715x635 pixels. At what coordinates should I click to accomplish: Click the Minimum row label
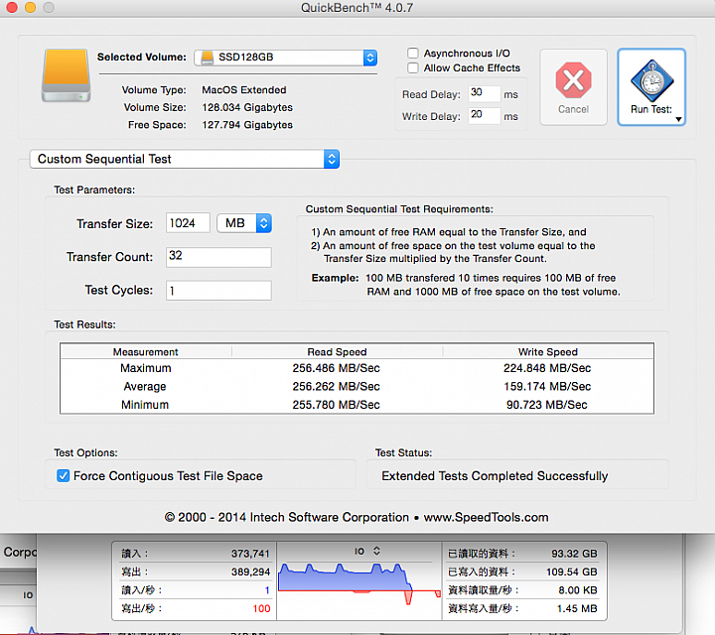click(145, 405)
